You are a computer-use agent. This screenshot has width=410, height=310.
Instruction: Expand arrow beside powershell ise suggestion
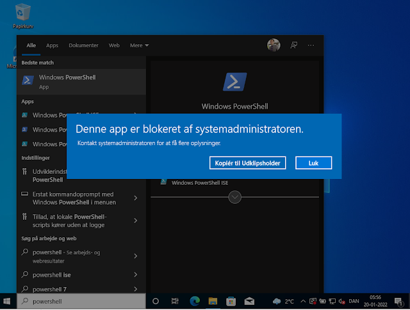tap(135, 275)
